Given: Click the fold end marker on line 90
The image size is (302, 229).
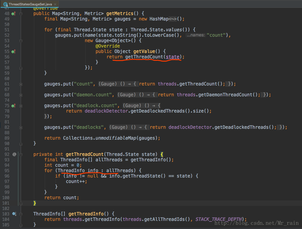Looking at the screenshot, I should click(21, 144).
